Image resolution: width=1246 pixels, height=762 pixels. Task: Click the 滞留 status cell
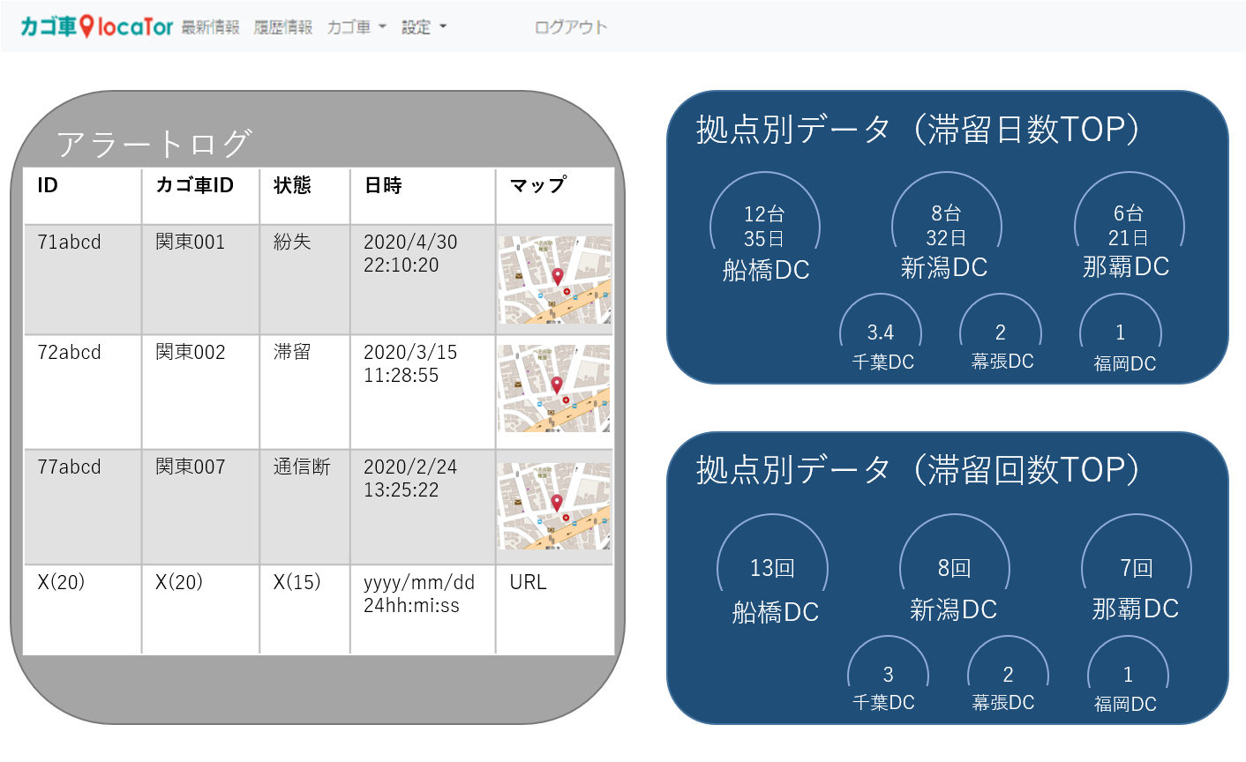coord(304,392)
